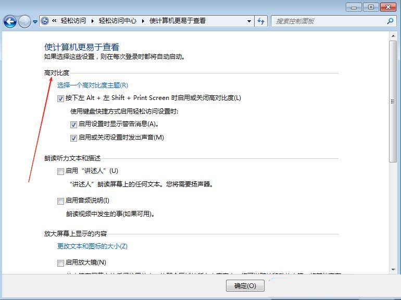
Task: Click the scrollbar down arrow
Action: [393, 269]
